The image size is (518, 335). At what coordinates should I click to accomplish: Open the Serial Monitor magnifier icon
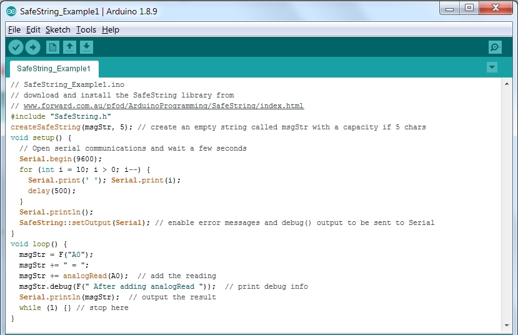495,47
